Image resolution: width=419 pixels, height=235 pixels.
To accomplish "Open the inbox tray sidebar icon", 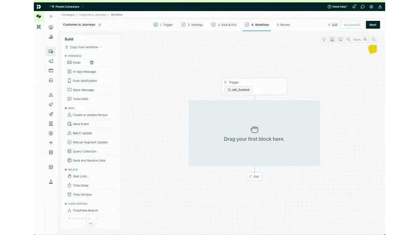I will click(51, 80).
